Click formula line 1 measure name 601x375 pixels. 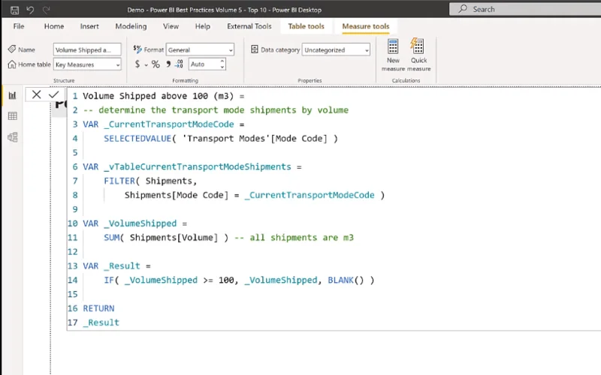[158, 96]
